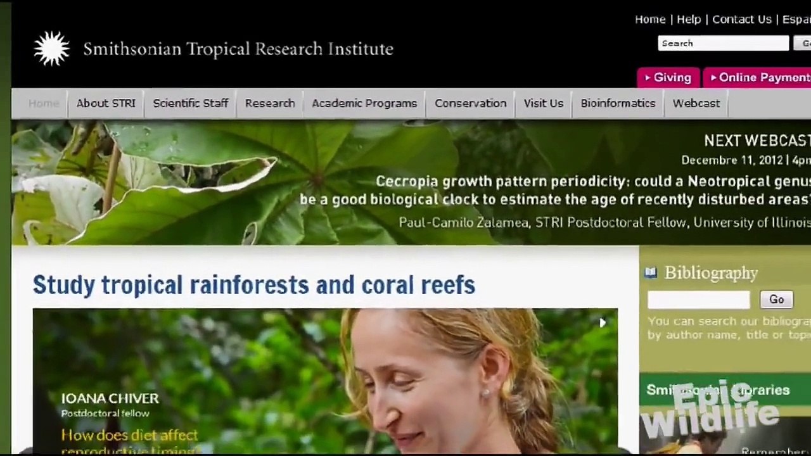Click the Contact Us link
The width and height of the screenshot is (811, 456).
coord(742,20)
